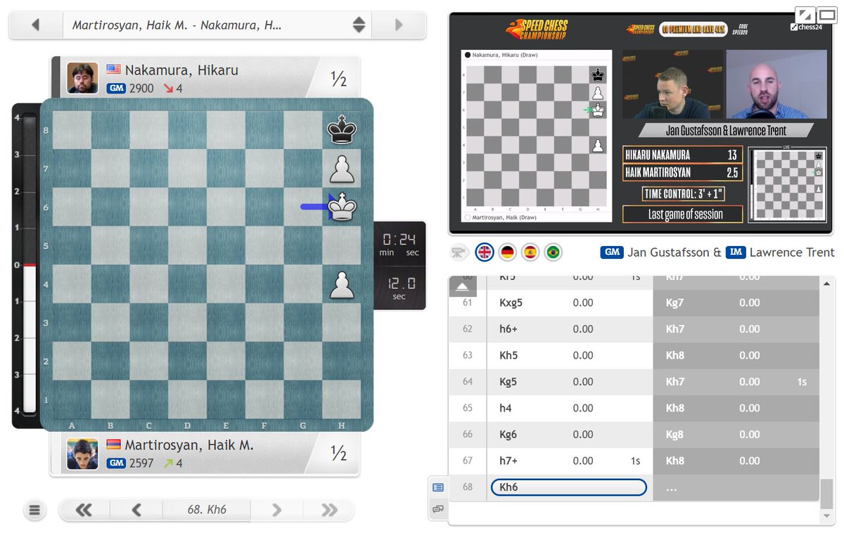The width and height of the screenshot is (844, 533).
Task: Show the notation view tab icon
Action: [x=437, y=487]
